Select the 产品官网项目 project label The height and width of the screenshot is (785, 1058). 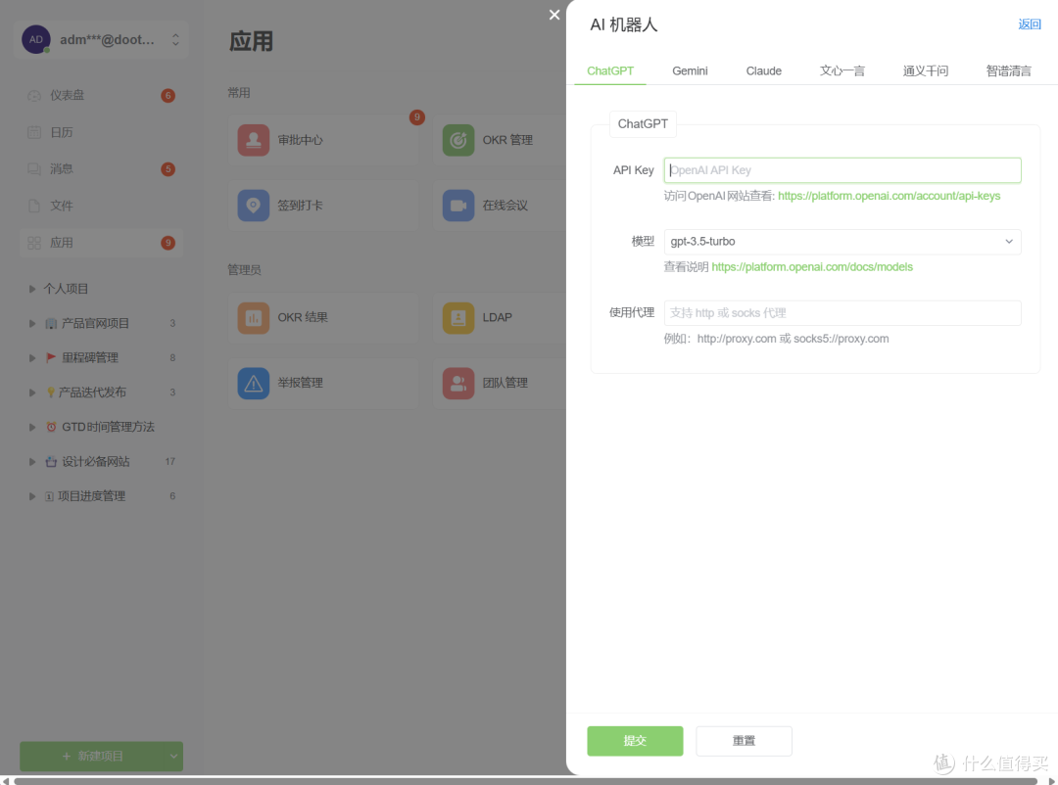click(95, 323)
